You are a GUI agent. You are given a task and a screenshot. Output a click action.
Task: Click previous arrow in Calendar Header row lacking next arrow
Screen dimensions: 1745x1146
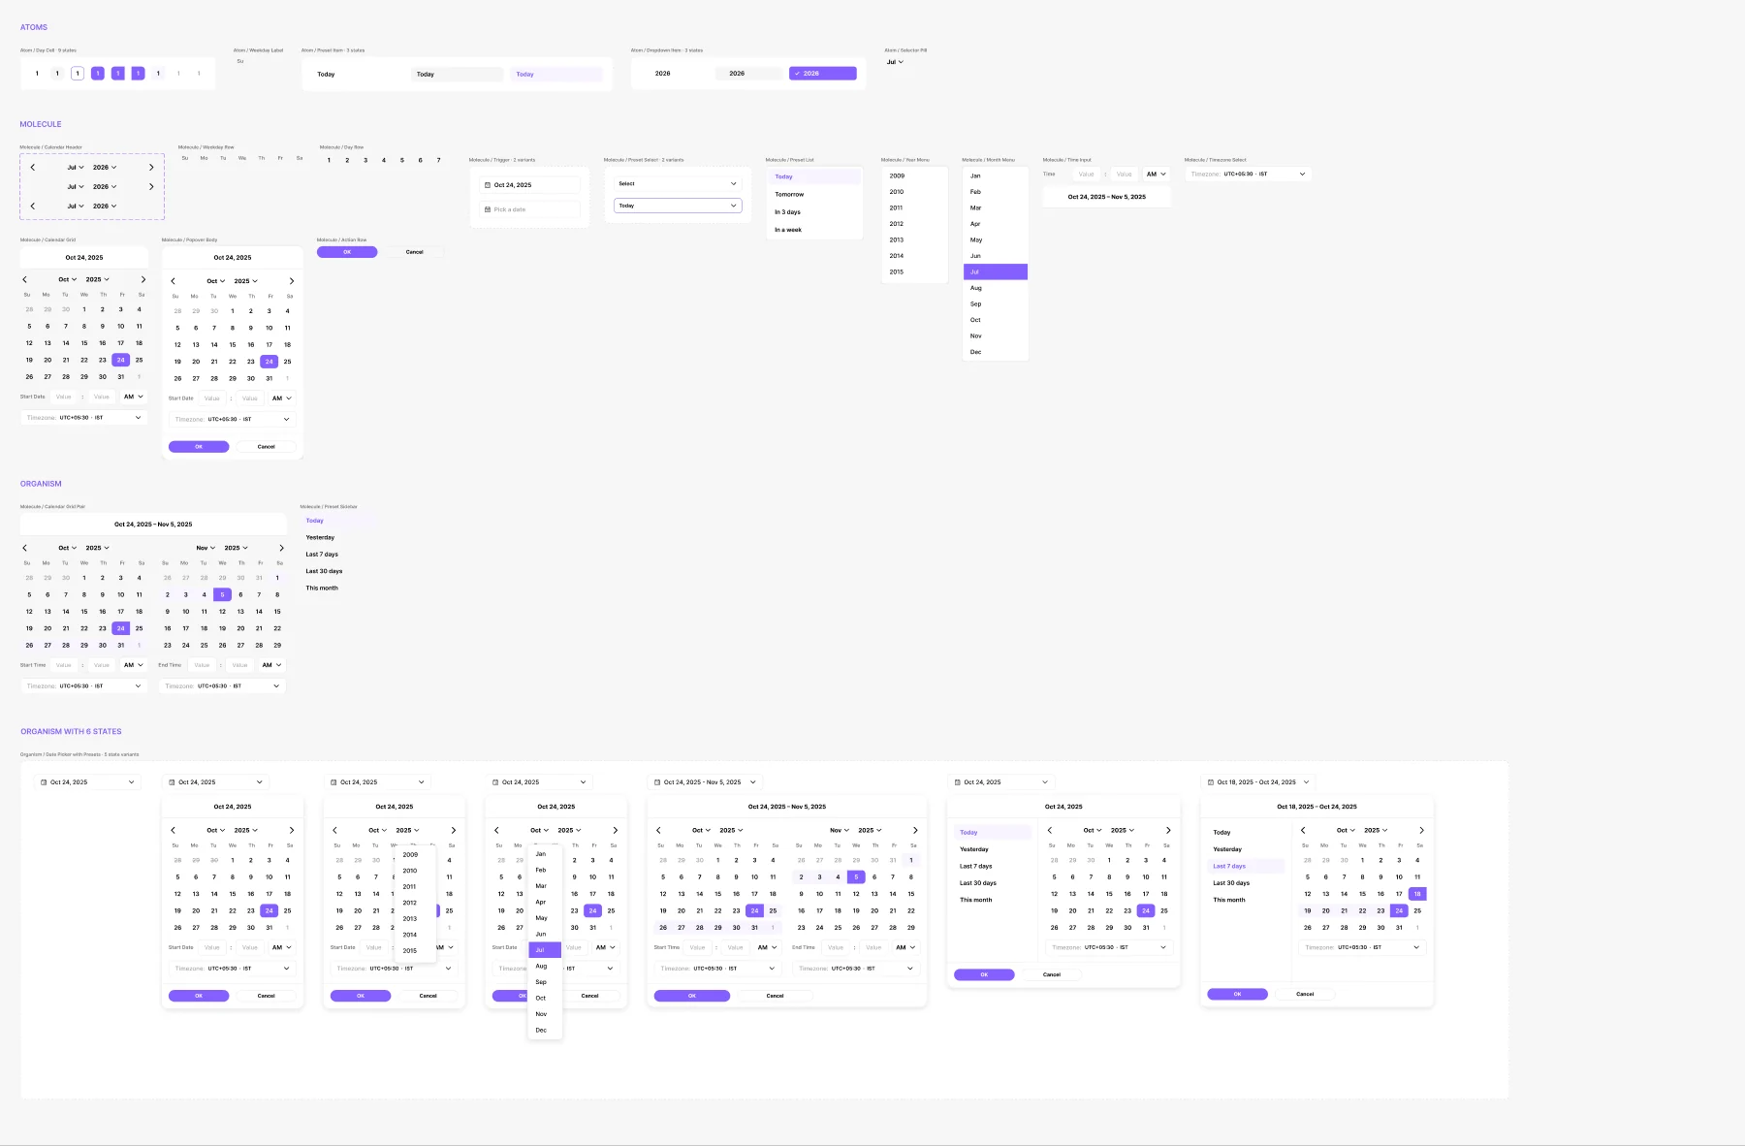point(33,206)
